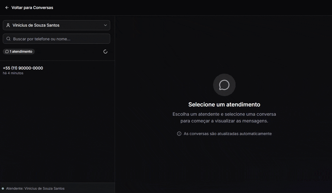Click Atendente: Vinicius de Souza Santos footer

click(x=35, y=189)
